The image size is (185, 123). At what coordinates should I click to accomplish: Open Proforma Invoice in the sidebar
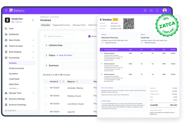click(17, 68)
